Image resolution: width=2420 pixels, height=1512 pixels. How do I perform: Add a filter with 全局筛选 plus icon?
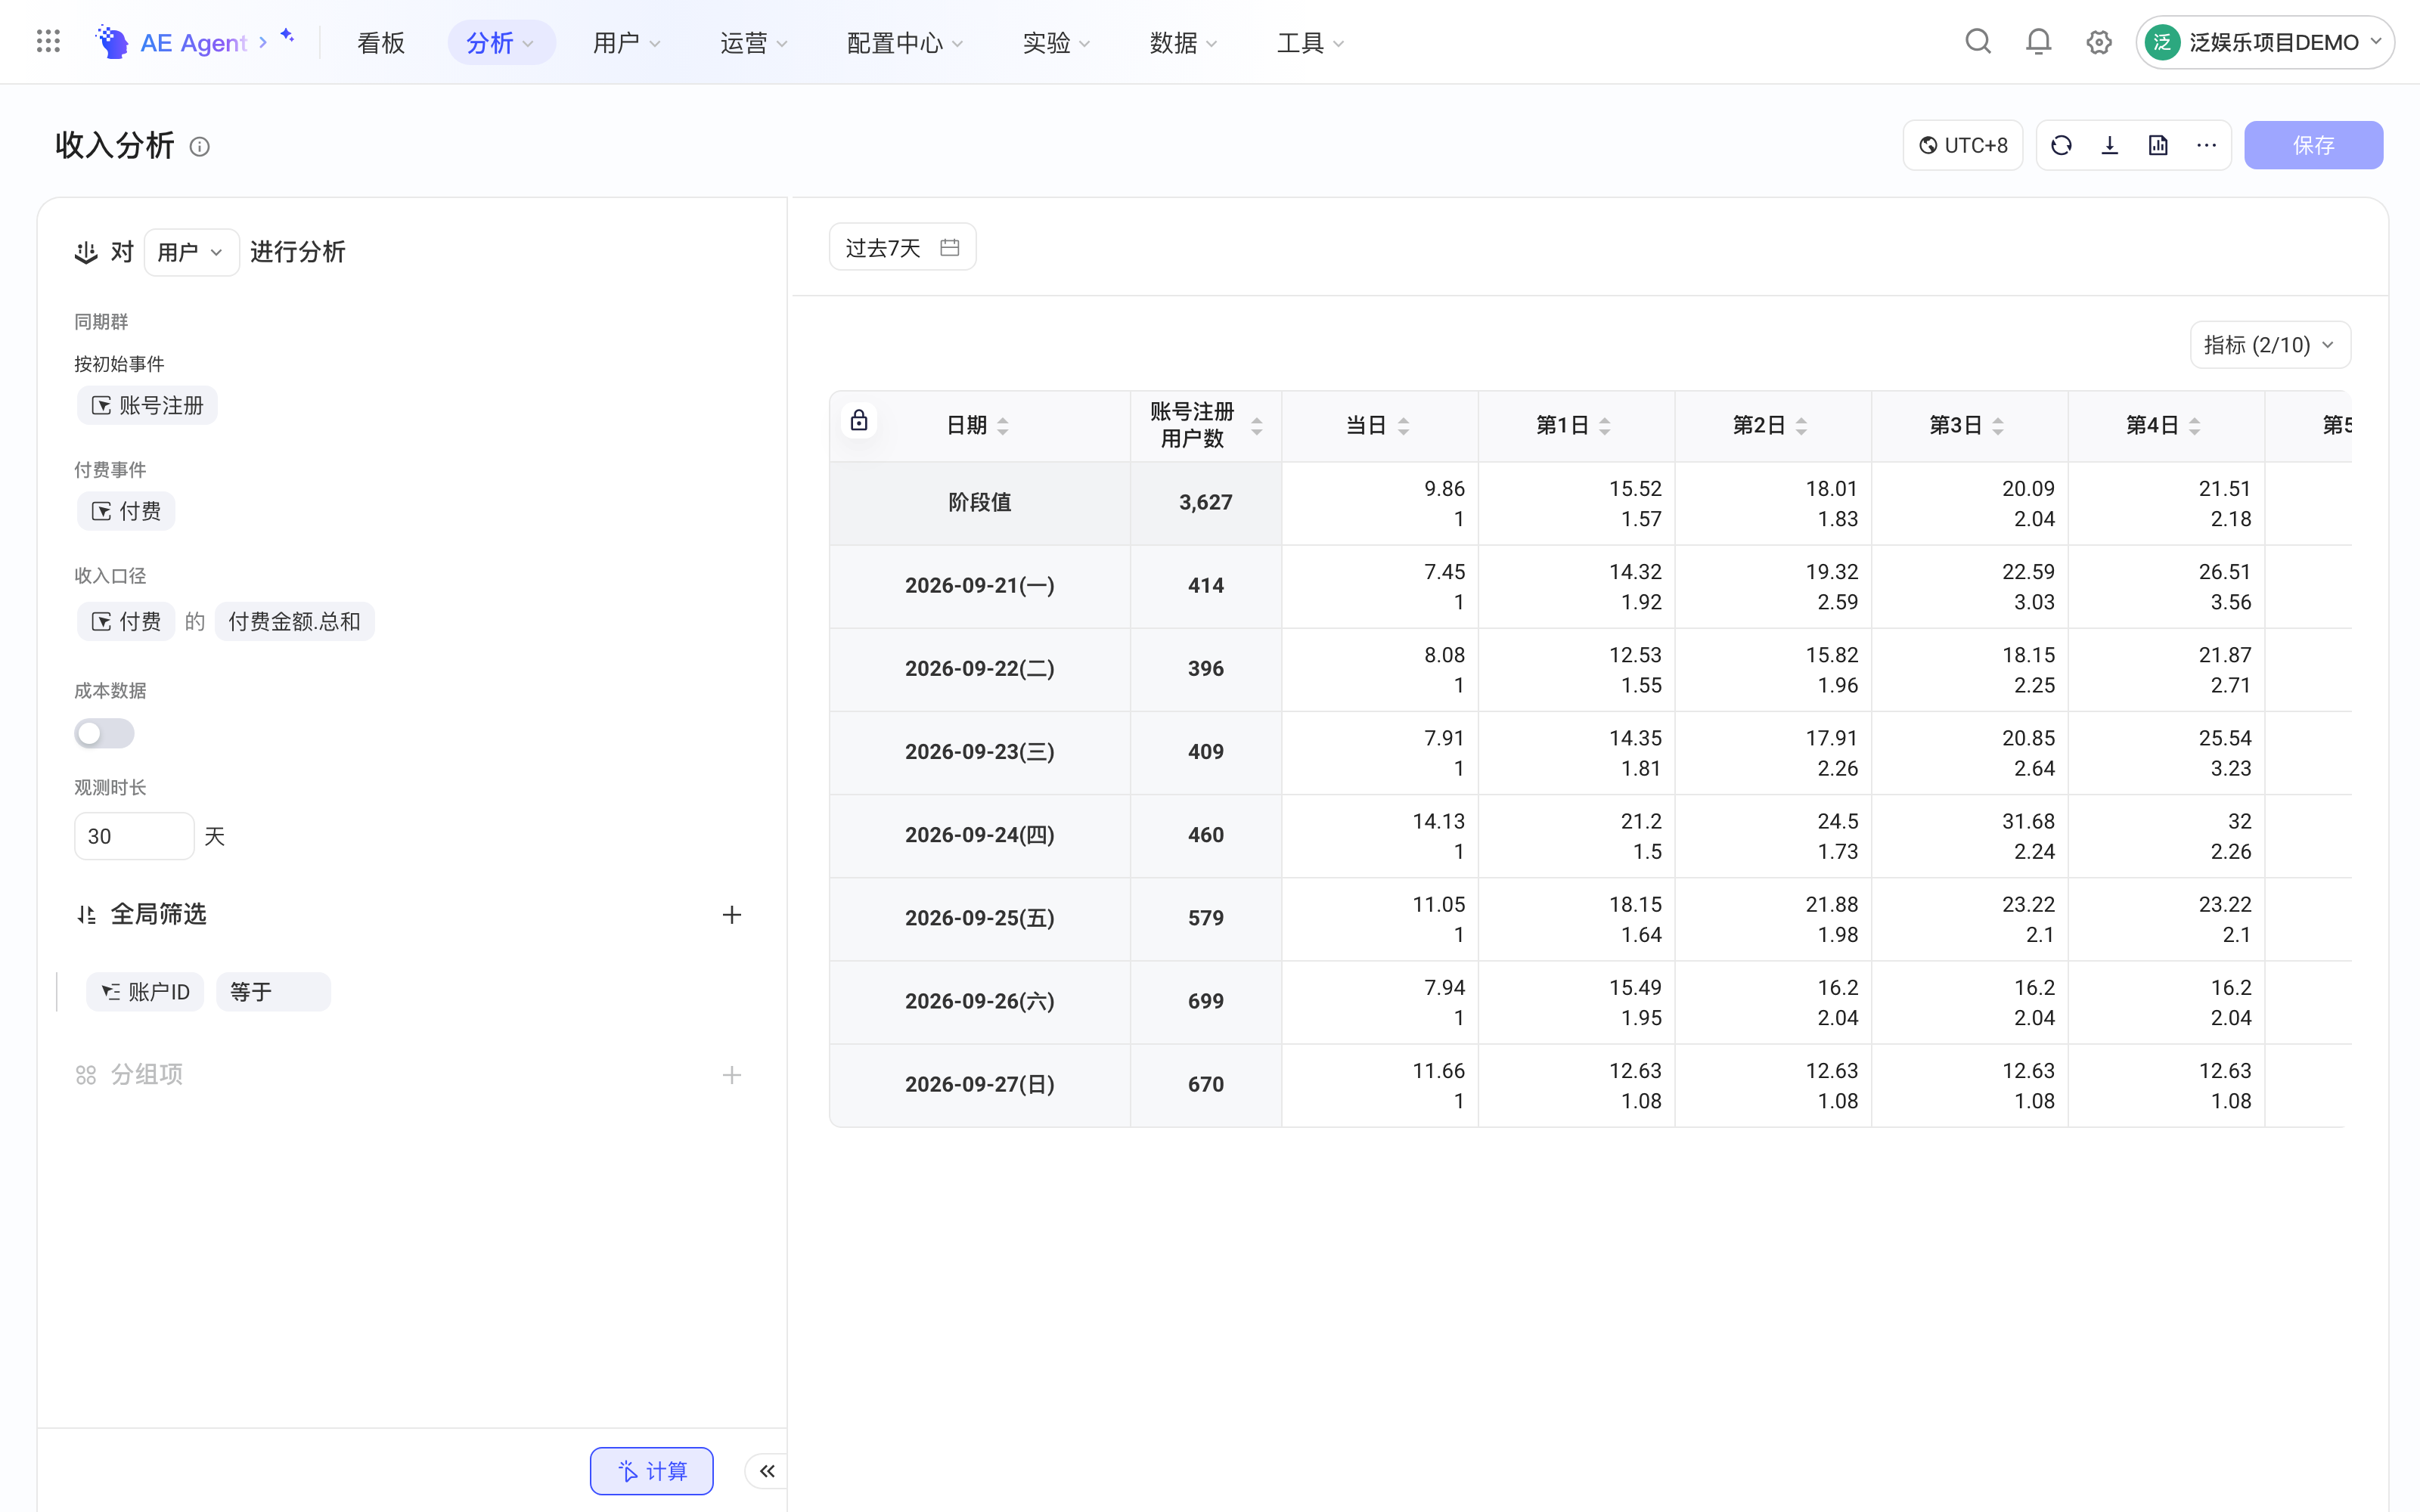(732, 915)
